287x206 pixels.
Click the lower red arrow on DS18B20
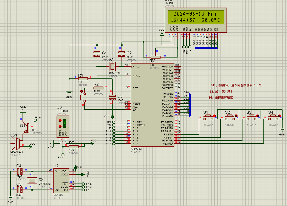(x=60, y=127)
